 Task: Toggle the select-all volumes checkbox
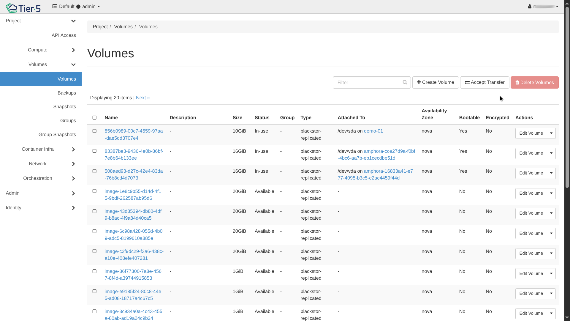pos(94,118)
